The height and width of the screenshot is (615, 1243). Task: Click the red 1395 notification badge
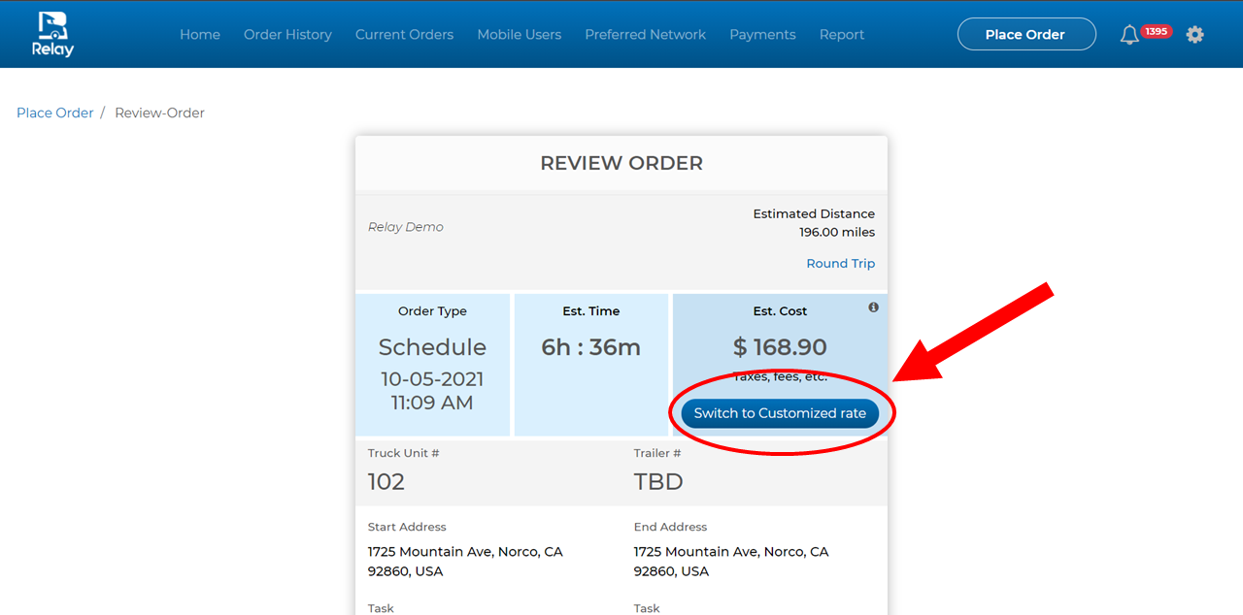click(1156, 31)
